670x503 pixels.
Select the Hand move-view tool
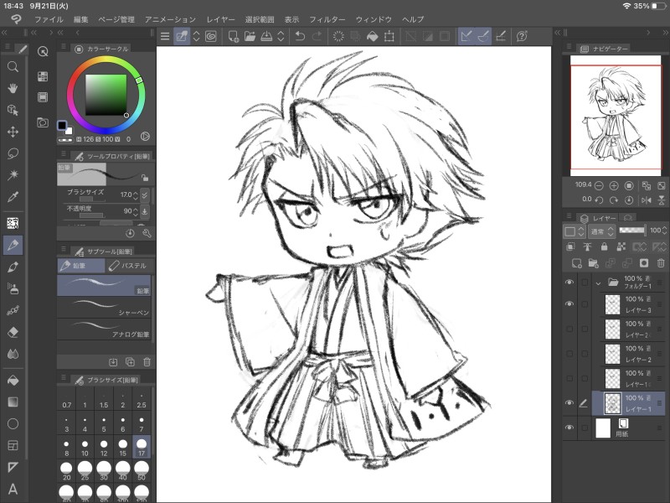[13, 88]
